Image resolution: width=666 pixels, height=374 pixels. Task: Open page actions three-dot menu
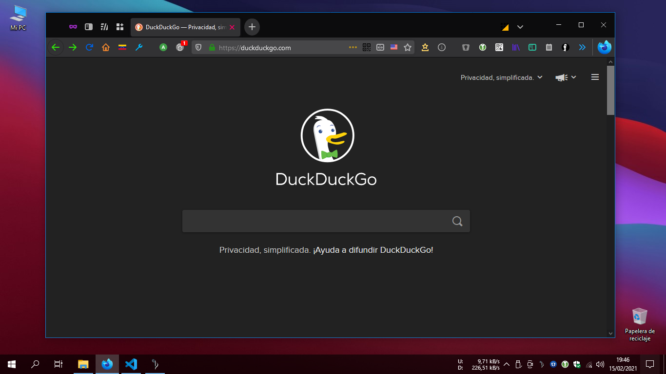[x=353, y=47]
